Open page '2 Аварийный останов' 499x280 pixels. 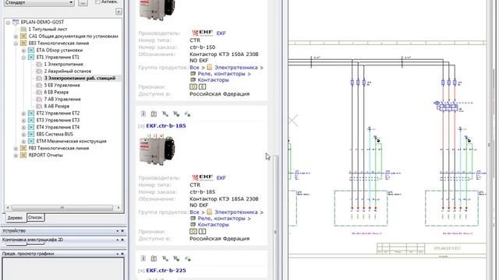tap(68, 71)
